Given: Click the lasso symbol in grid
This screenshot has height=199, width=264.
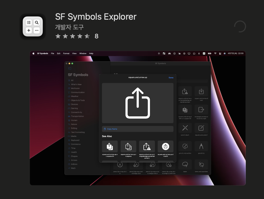Looking at the screenshot, I should (185, 165).
